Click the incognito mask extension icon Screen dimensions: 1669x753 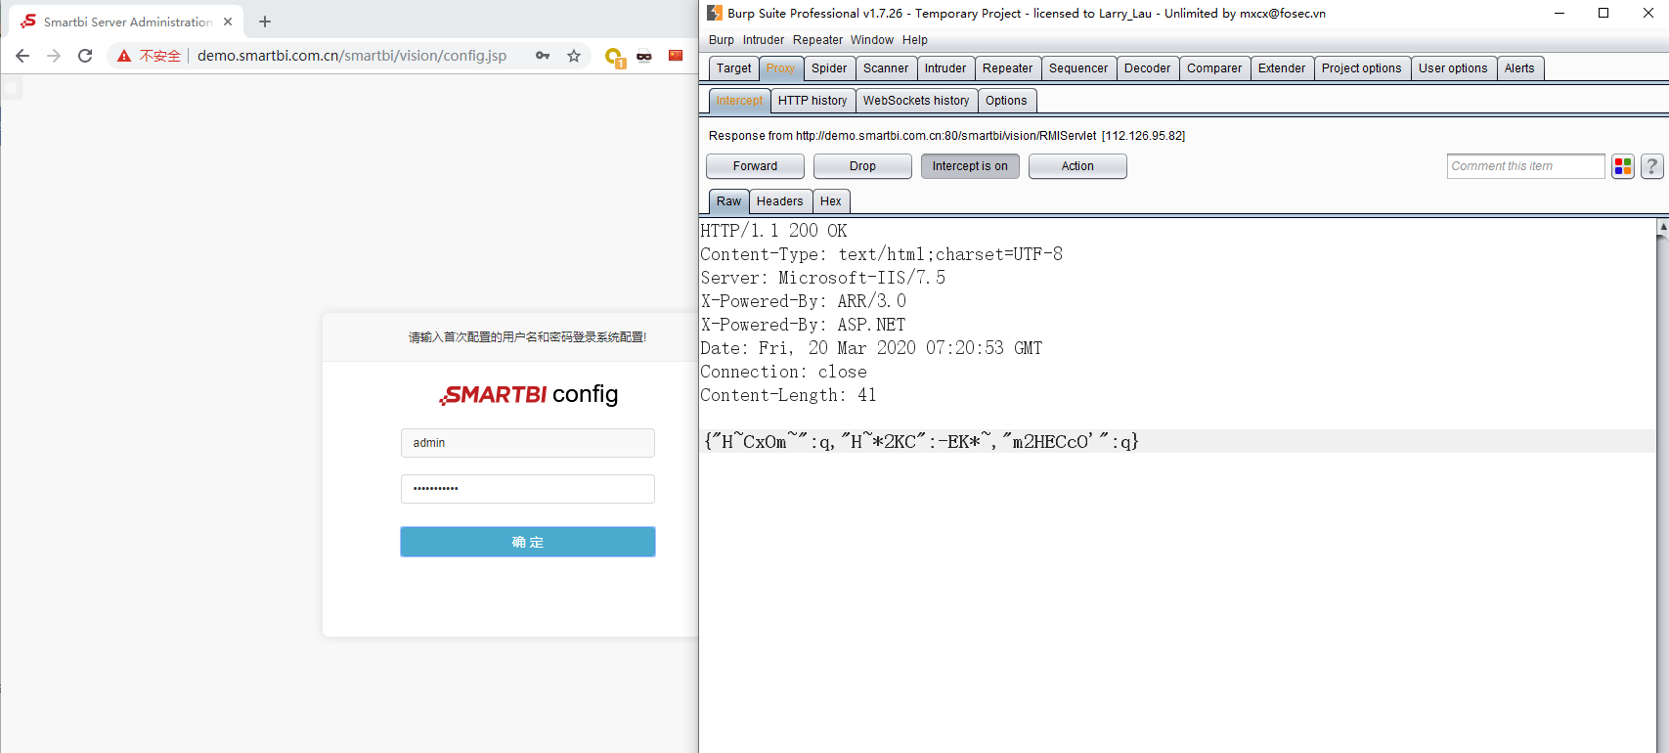644,56
